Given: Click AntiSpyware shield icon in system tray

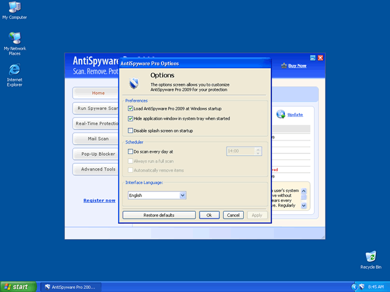Looking at the screenshot, I should (x=362, y=286).
